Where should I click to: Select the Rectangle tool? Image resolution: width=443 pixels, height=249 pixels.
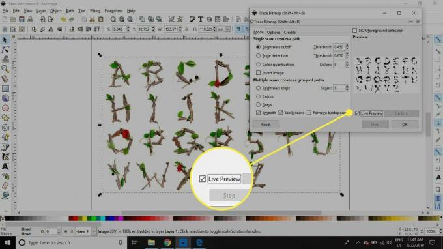pyautogui.click(x=5, y=89)
